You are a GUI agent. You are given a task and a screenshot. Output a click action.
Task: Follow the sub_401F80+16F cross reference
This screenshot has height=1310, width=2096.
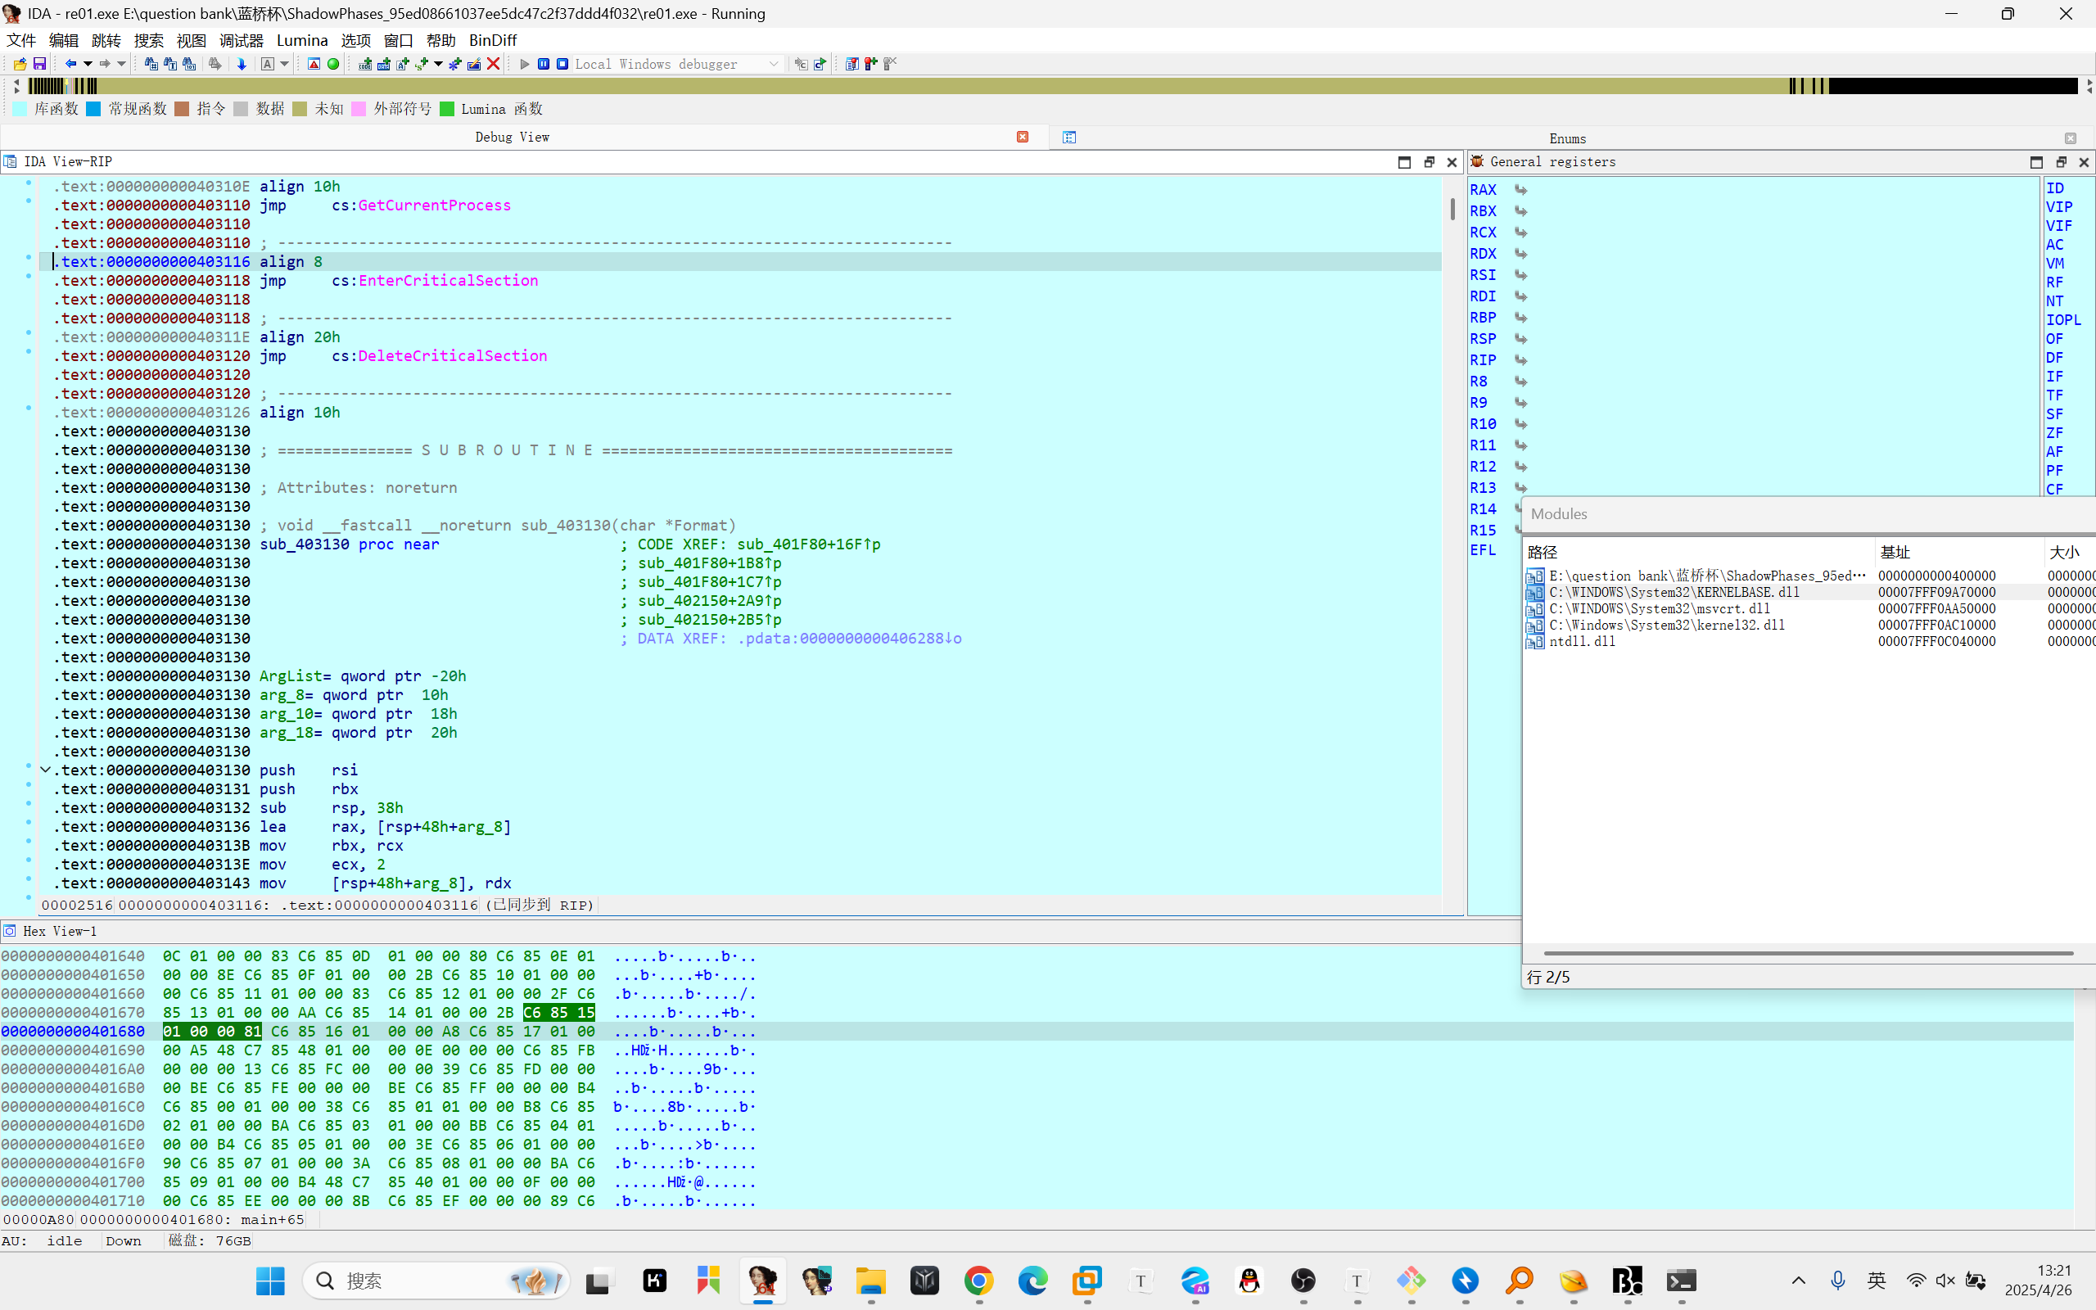(808, 544)
